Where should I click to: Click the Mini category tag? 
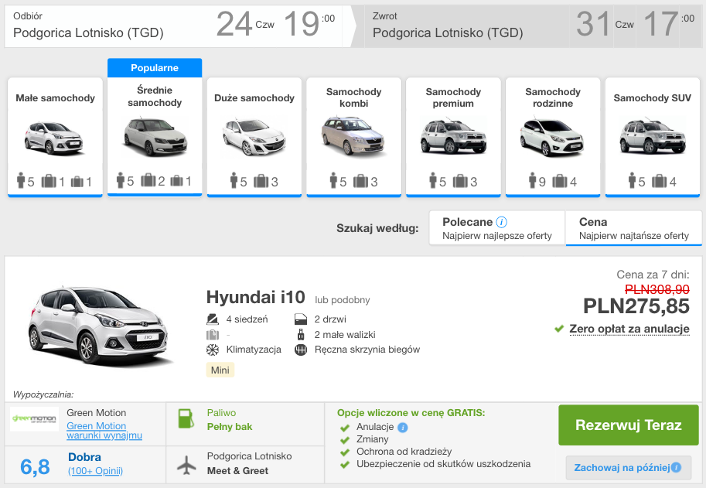click(x=220, y=370)
